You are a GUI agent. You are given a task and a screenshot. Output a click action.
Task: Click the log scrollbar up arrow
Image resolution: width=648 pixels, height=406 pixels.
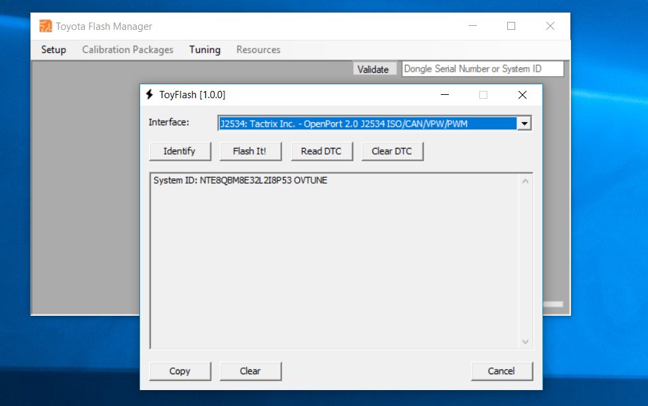click(525, 181)
